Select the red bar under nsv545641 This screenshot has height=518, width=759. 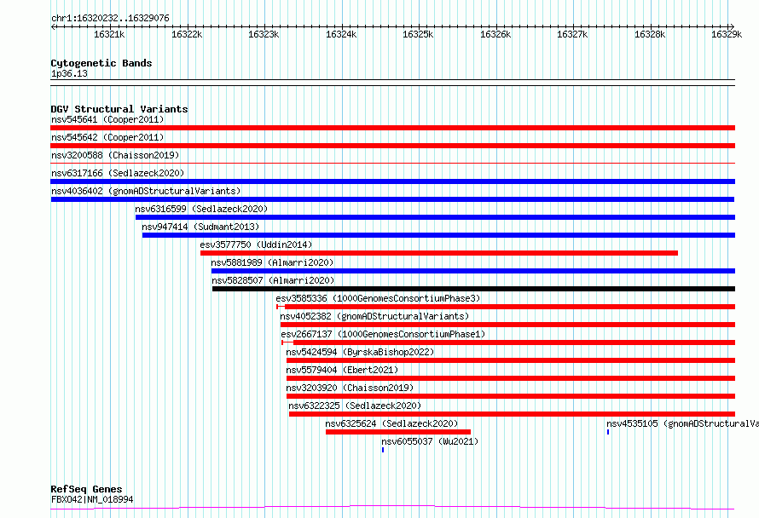tap(392, 128)
